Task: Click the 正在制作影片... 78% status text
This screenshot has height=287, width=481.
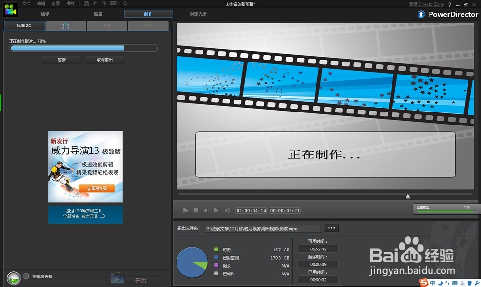Action: point(27,41)
